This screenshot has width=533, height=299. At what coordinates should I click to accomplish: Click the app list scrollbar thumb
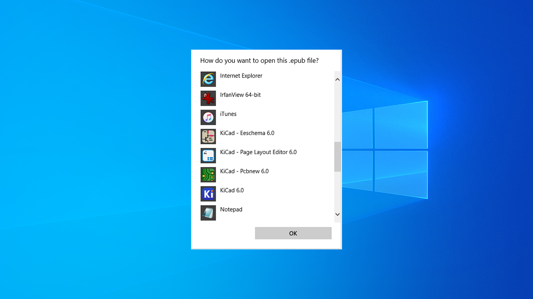[337, 157]
